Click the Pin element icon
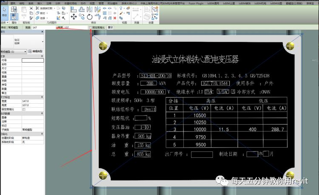 115,13
